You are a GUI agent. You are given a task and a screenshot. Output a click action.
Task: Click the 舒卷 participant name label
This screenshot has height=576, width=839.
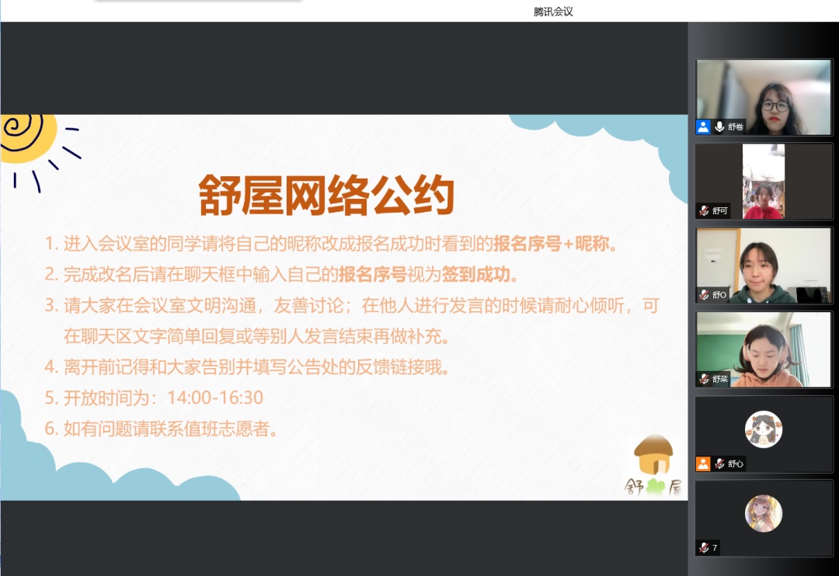click(735, 127)
